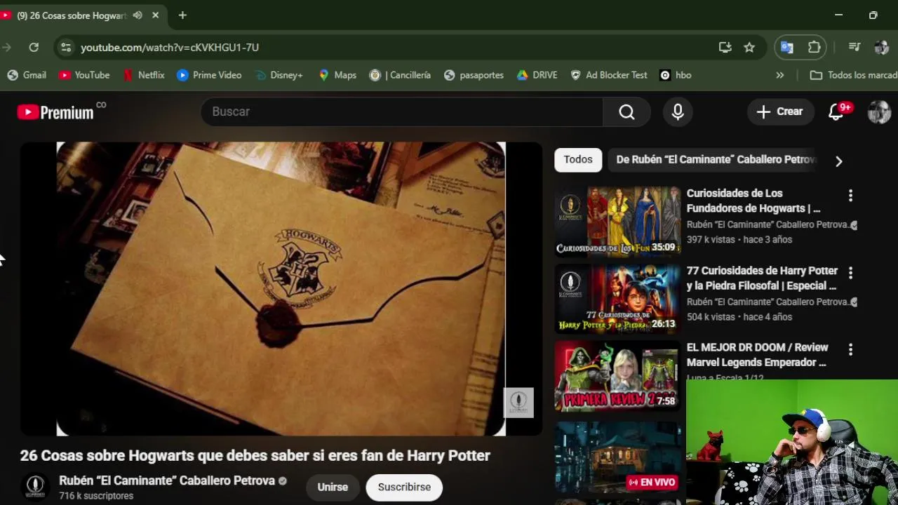
Task: Open a new browser tab
Action: (x=182, y=15)
